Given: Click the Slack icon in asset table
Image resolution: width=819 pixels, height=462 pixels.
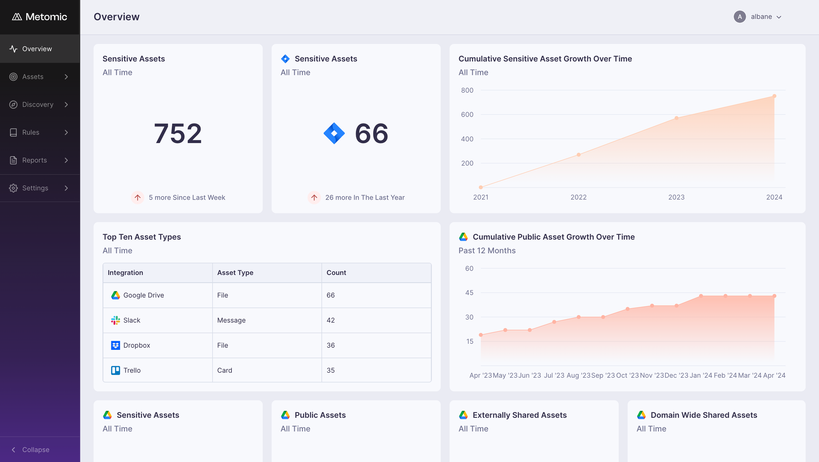Looking at the screenshot, I should coord(115,320).
